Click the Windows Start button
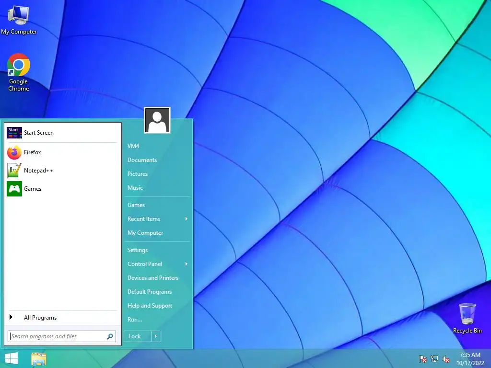 12,358
